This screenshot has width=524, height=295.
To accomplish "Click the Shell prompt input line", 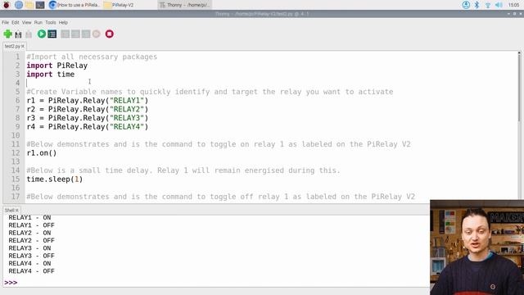I will click(x=215, y=283).
